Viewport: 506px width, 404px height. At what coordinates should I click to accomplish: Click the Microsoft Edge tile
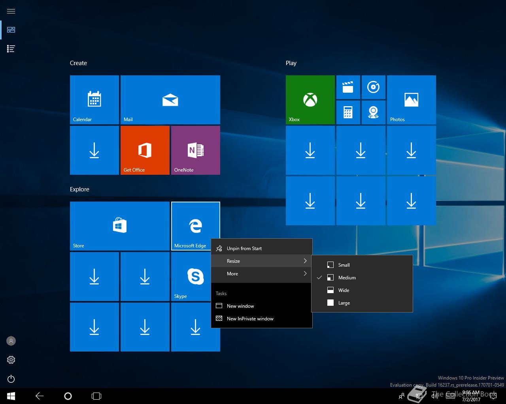point(196,226)
